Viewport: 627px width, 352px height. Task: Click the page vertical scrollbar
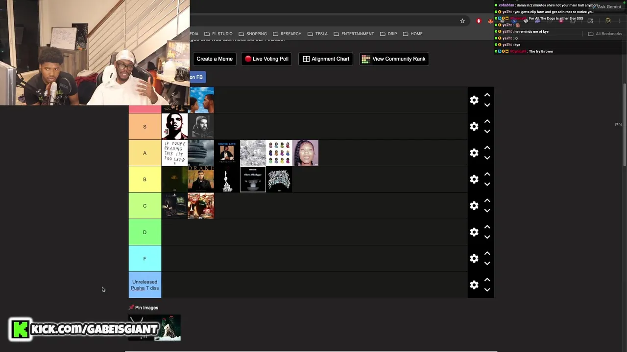click(624, 125)
